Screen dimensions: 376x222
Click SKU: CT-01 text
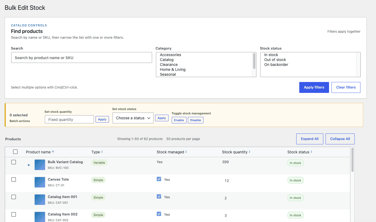pyautogui.click(x=56, y=185)
